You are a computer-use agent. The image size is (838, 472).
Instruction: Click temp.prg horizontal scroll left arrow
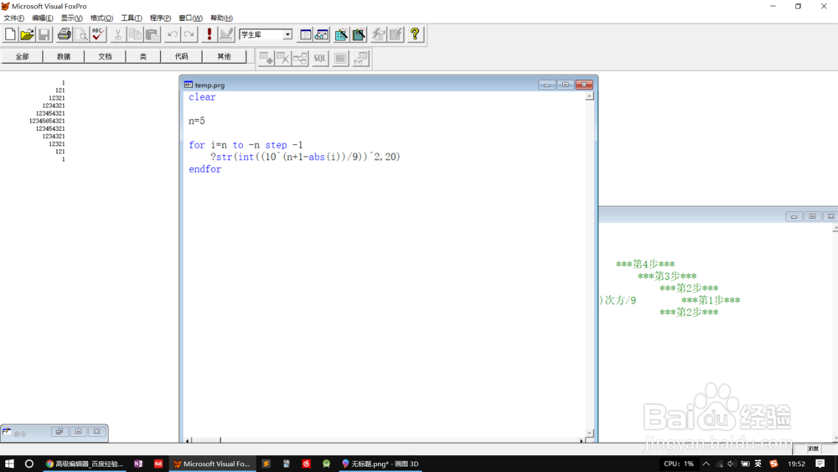coord(188,440)
